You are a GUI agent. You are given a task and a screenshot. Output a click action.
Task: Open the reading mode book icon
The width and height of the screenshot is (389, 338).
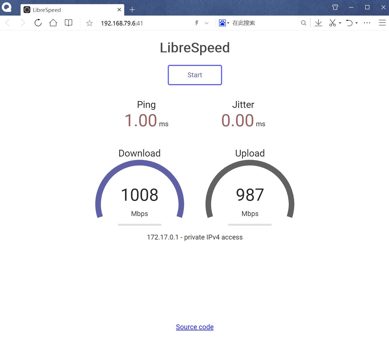[69, 23]
